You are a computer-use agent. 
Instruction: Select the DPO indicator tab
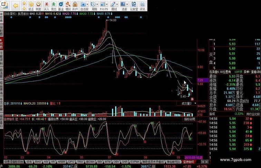71,162
